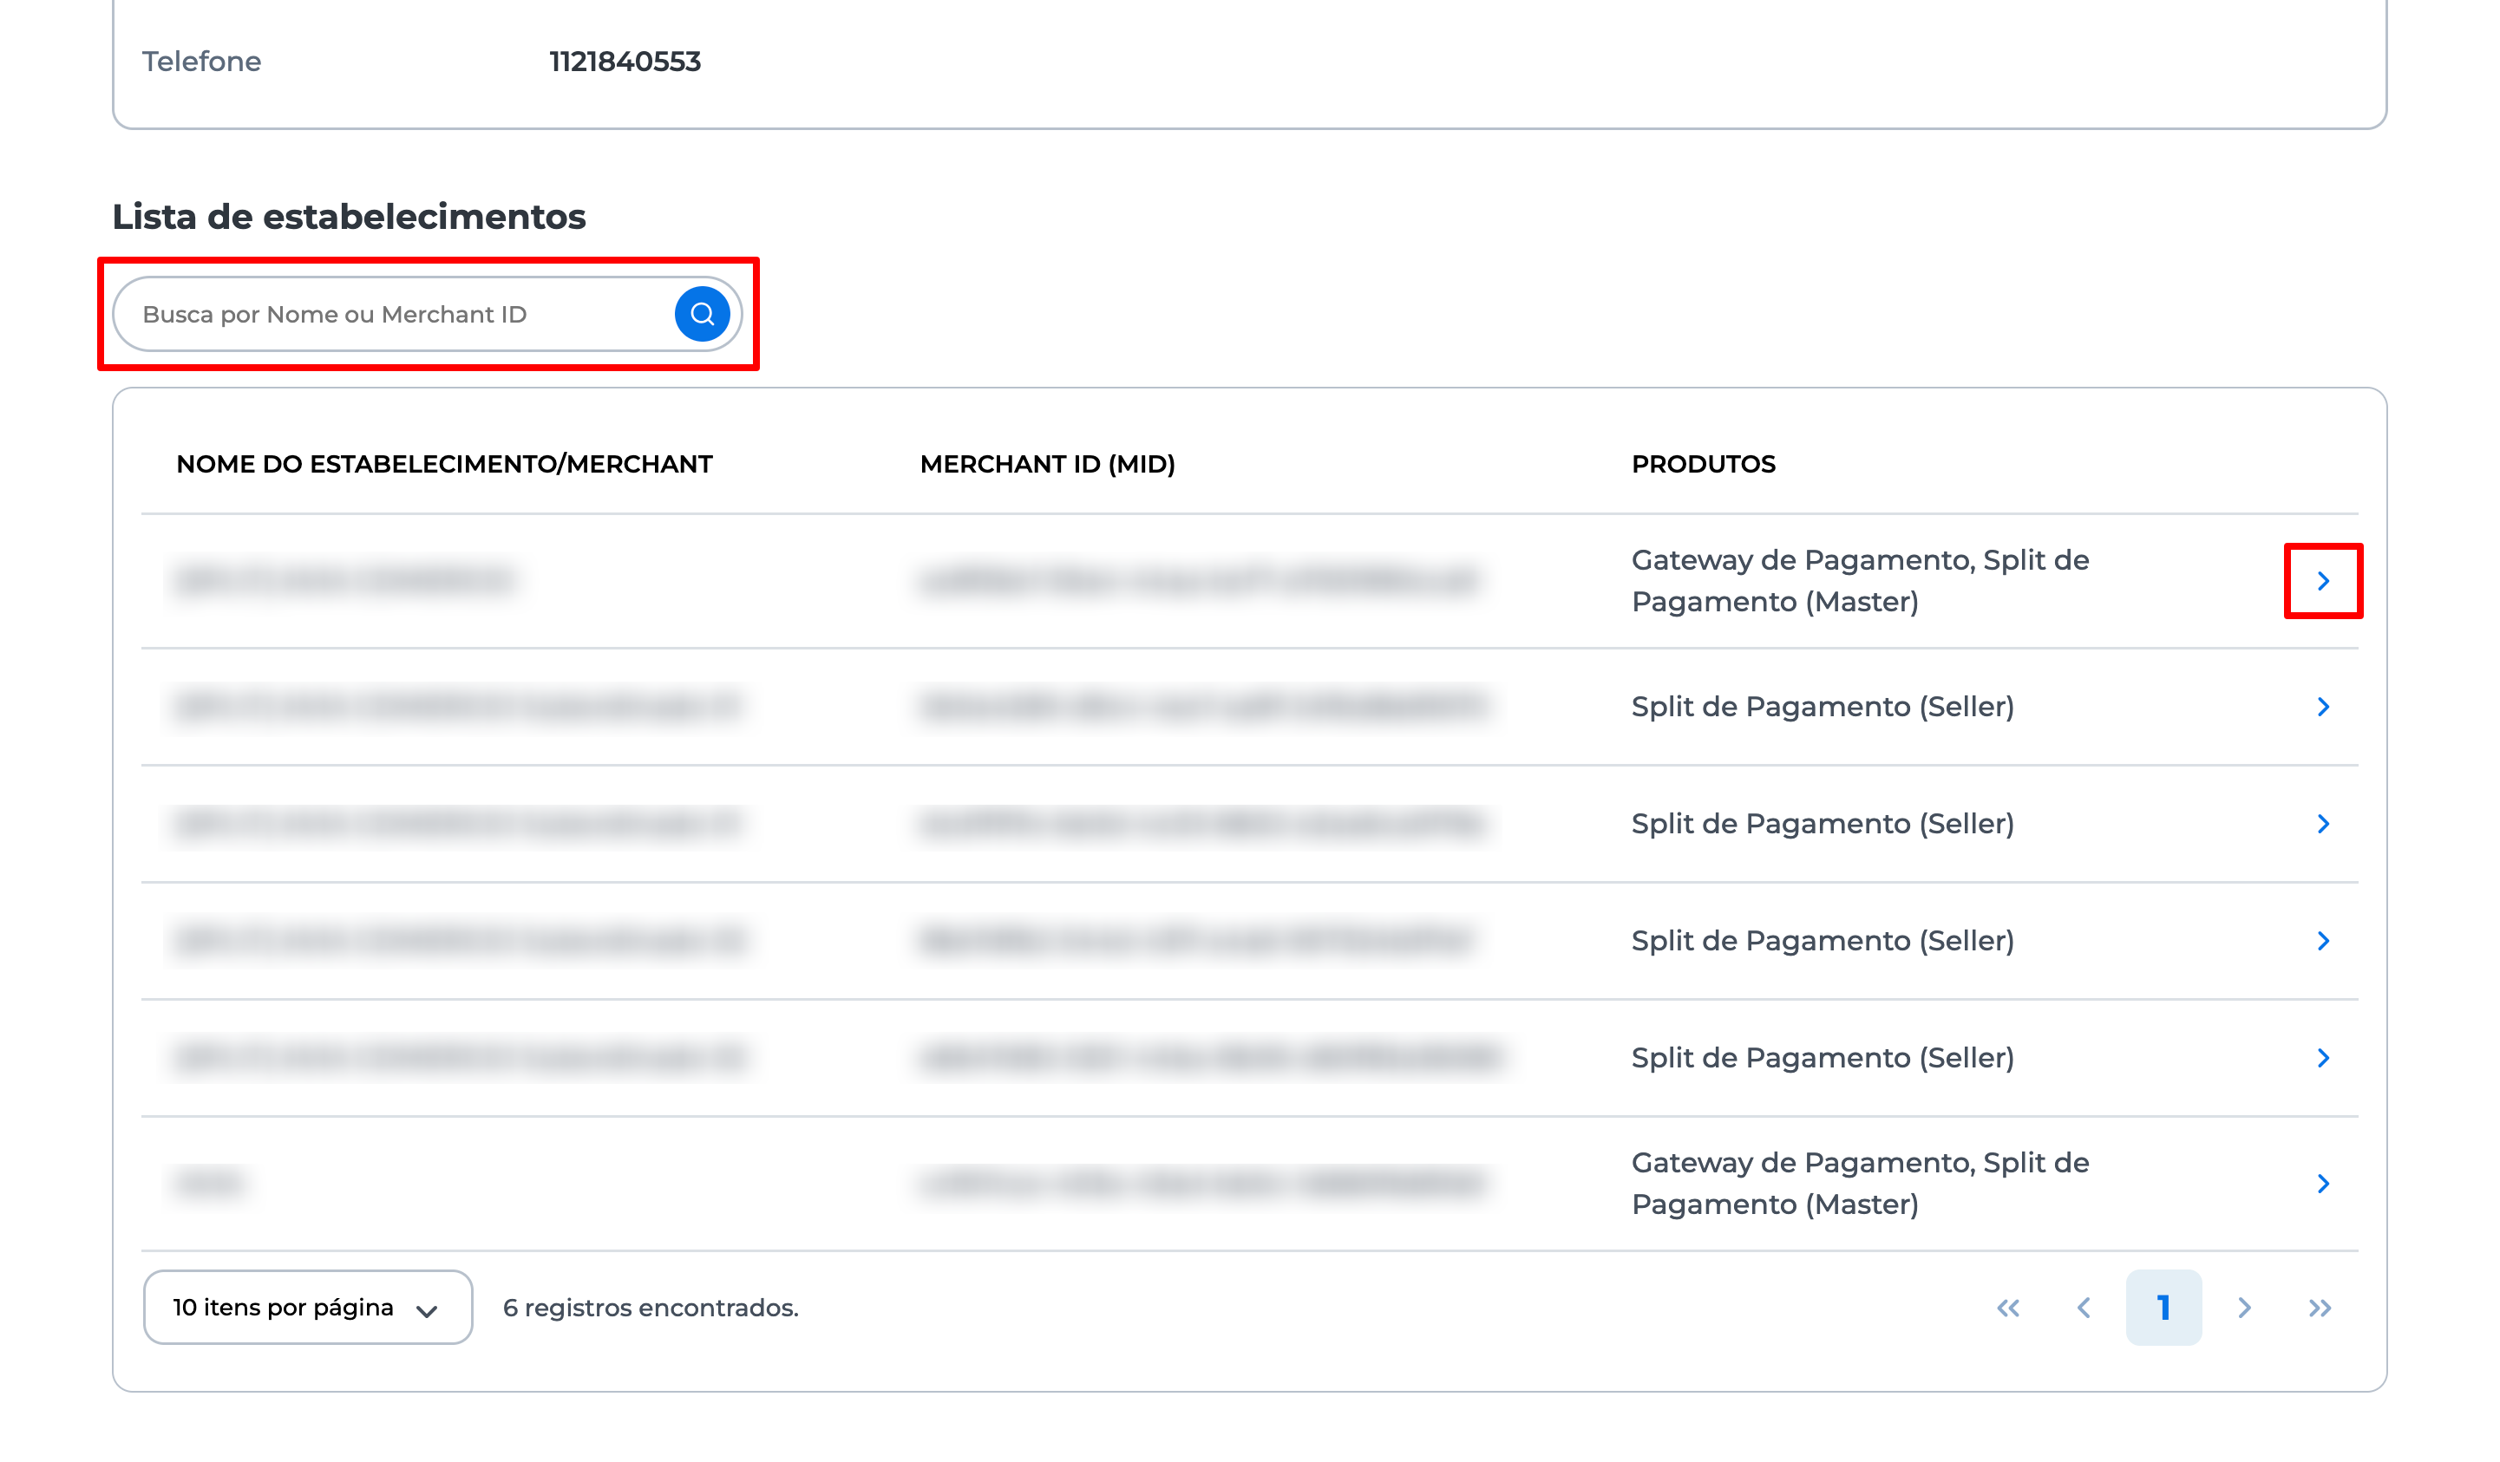
Task: Go to previous page arrow
Action: click(2084, 1309)
